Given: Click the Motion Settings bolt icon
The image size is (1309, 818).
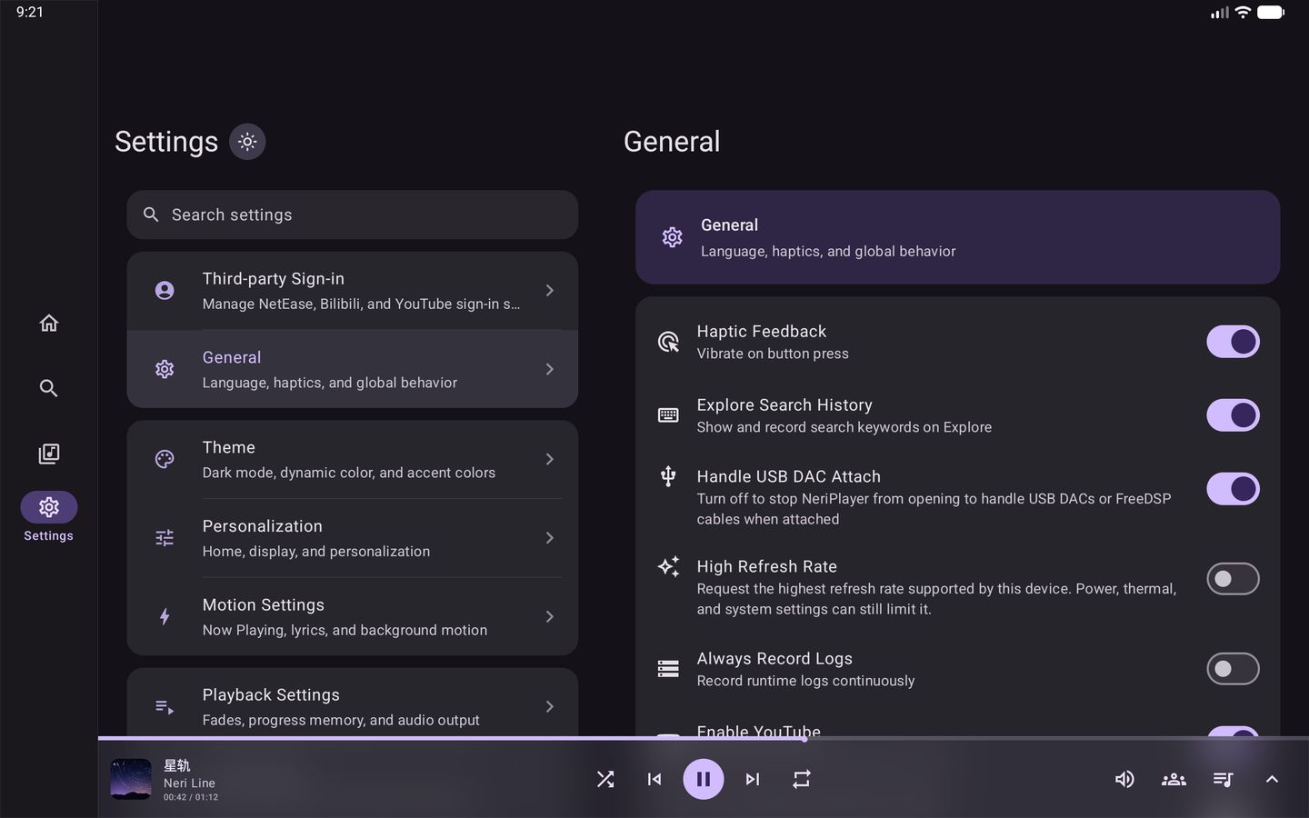Looking at the screenshot, I should (x=165, y=616).
